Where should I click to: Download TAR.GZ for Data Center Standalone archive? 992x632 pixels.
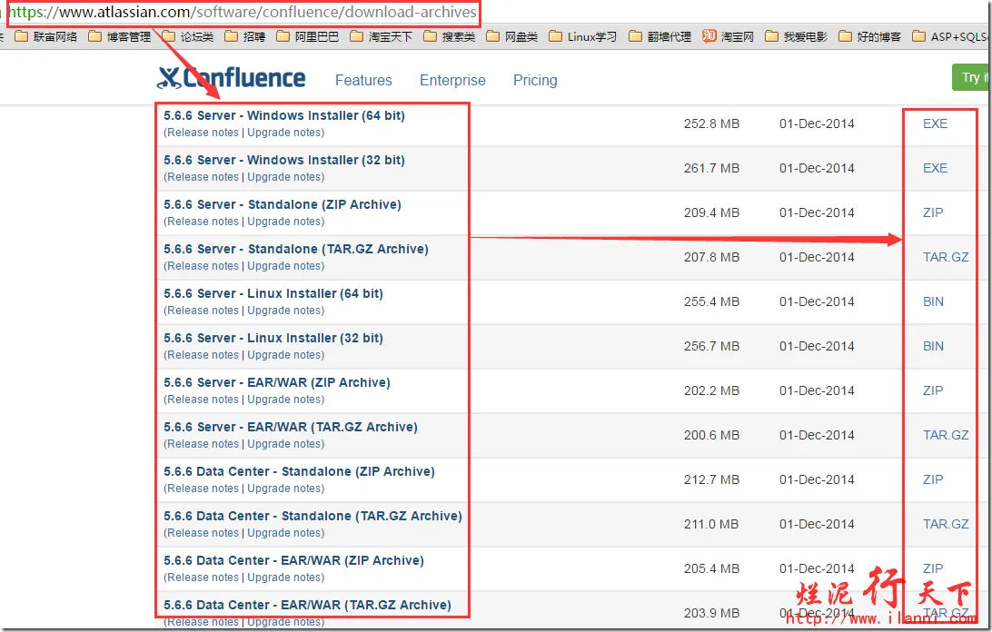[x=946, y=524]
